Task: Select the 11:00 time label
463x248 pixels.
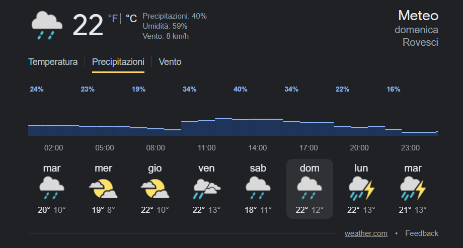Action: click(206, 148)
